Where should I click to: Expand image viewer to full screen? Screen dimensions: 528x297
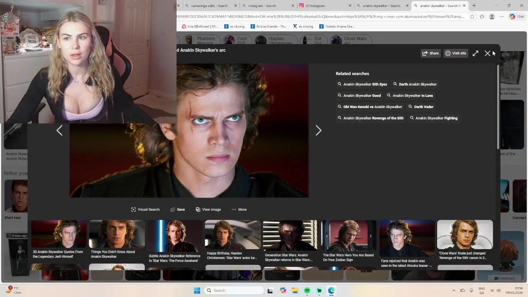tap(476, 53)
